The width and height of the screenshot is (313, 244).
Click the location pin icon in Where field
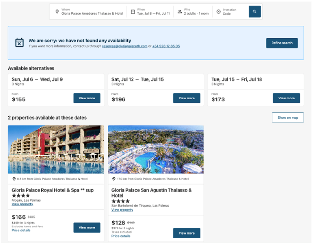[57, 12]
